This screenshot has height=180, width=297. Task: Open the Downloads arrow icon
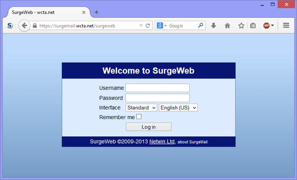coord(214,25)
